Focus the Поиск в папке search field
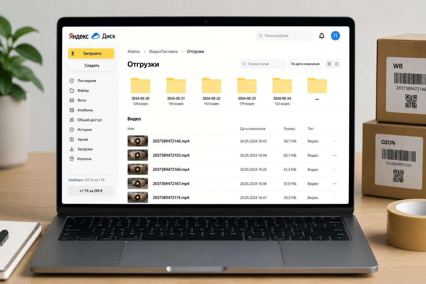 pos(263,64)
